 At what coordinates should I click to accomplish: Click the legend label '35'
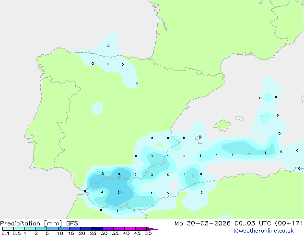pos(115,233)
